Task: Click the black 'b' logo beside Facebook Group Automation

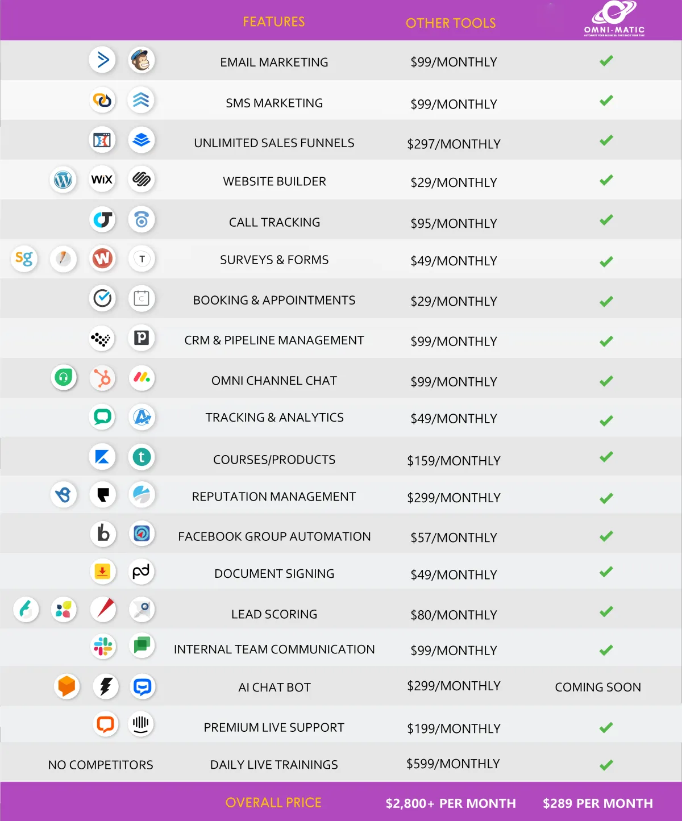Action: 103,534
